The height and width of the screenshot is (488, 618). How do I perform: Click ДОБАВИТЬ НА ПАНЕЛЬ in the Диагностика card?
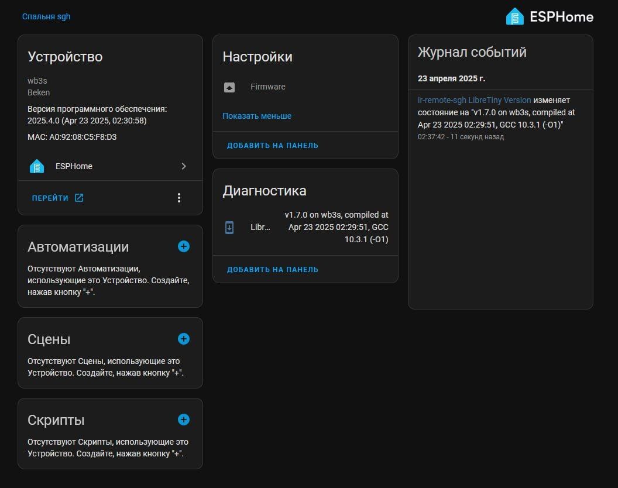273,270
